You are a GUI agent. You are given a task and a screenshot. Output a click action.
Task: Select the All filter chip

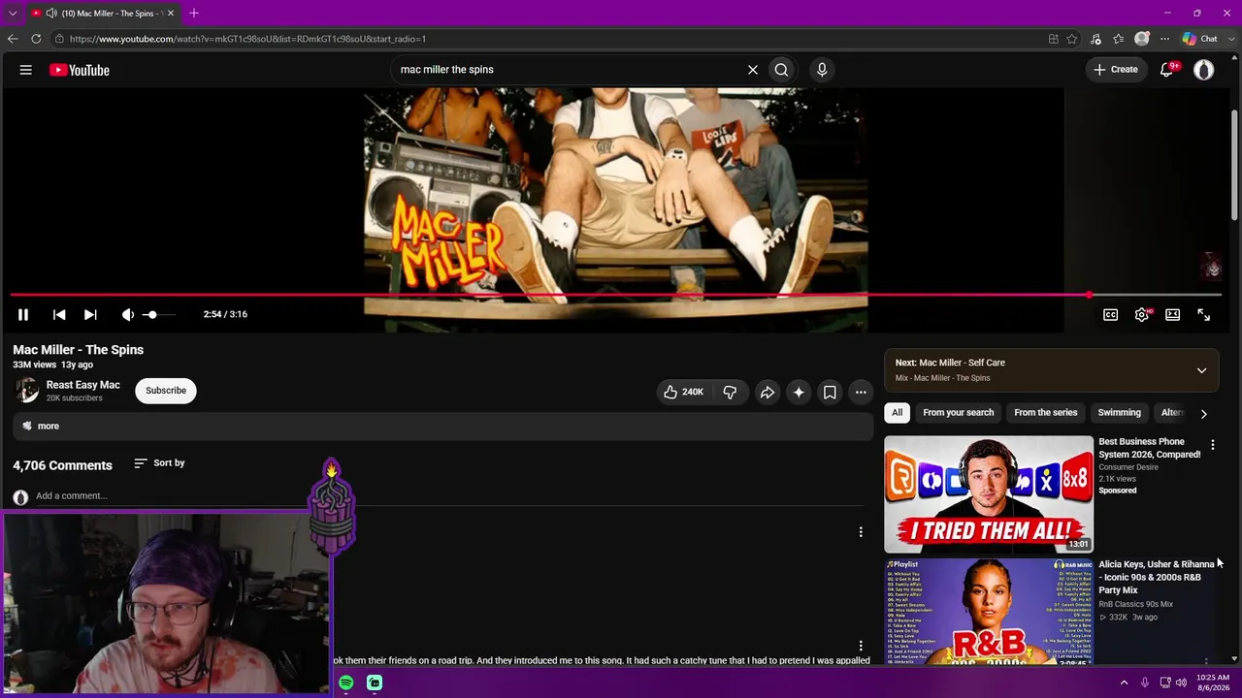coord(898,413)
